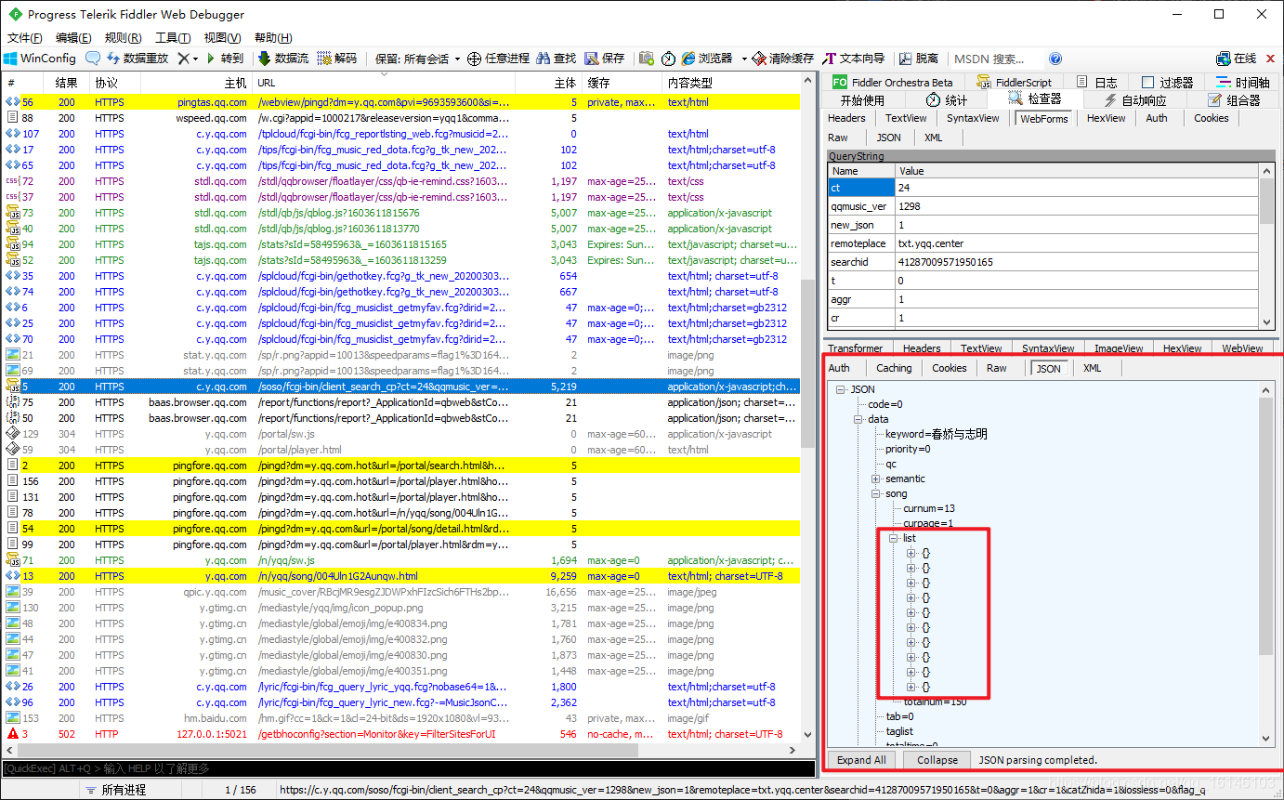Select response ImageView tab
Screen dimensions: 1284x800
click(1119, 348)
